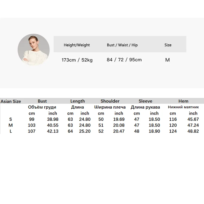Click the Asian Size column header

pos(11,101)
